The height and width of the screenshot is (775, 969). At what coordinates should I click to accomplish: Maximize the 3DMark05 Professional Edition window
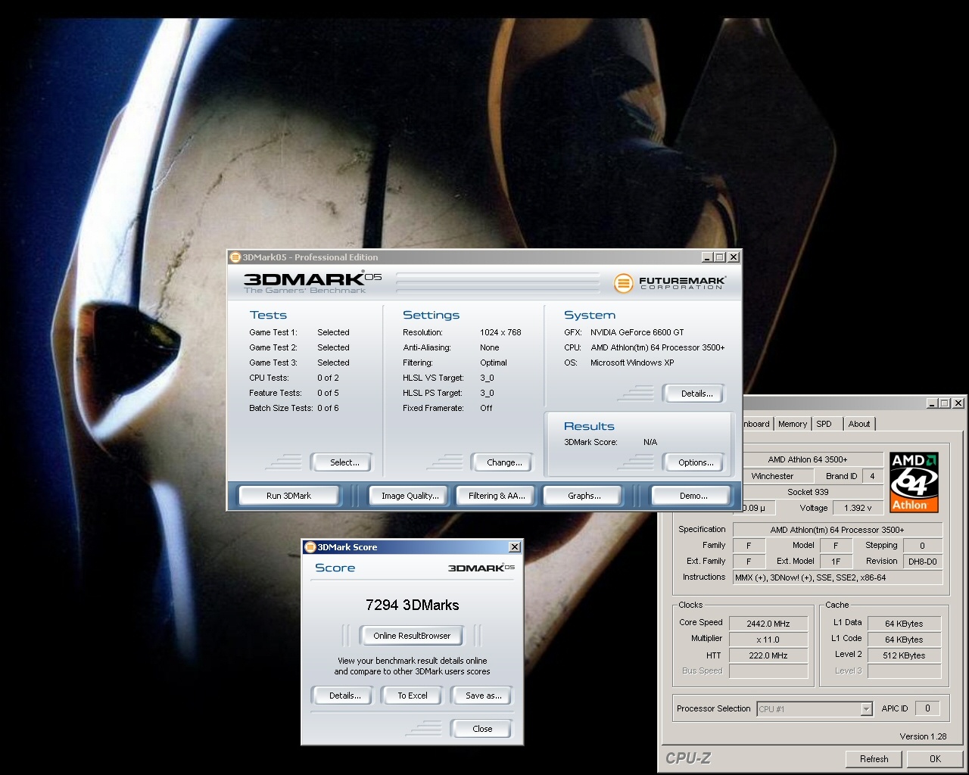[x=720, y=257]
